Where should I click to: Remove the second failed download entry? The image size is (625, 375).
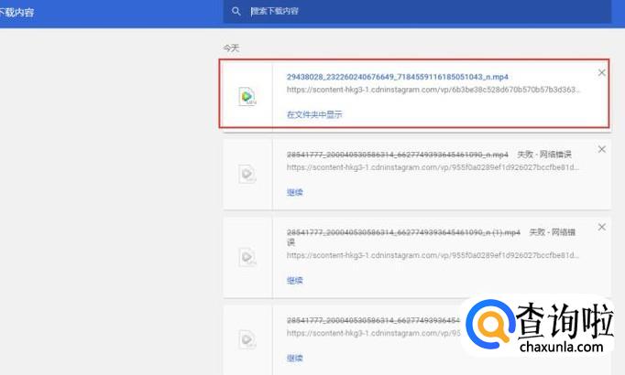(601, 149)
